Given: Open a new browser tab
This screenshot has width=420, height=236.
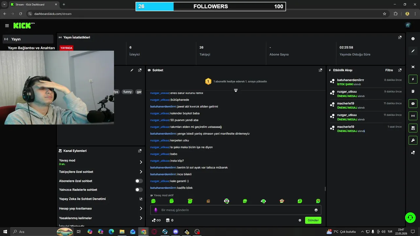Looking at the screenshot, I should point(64,5).
